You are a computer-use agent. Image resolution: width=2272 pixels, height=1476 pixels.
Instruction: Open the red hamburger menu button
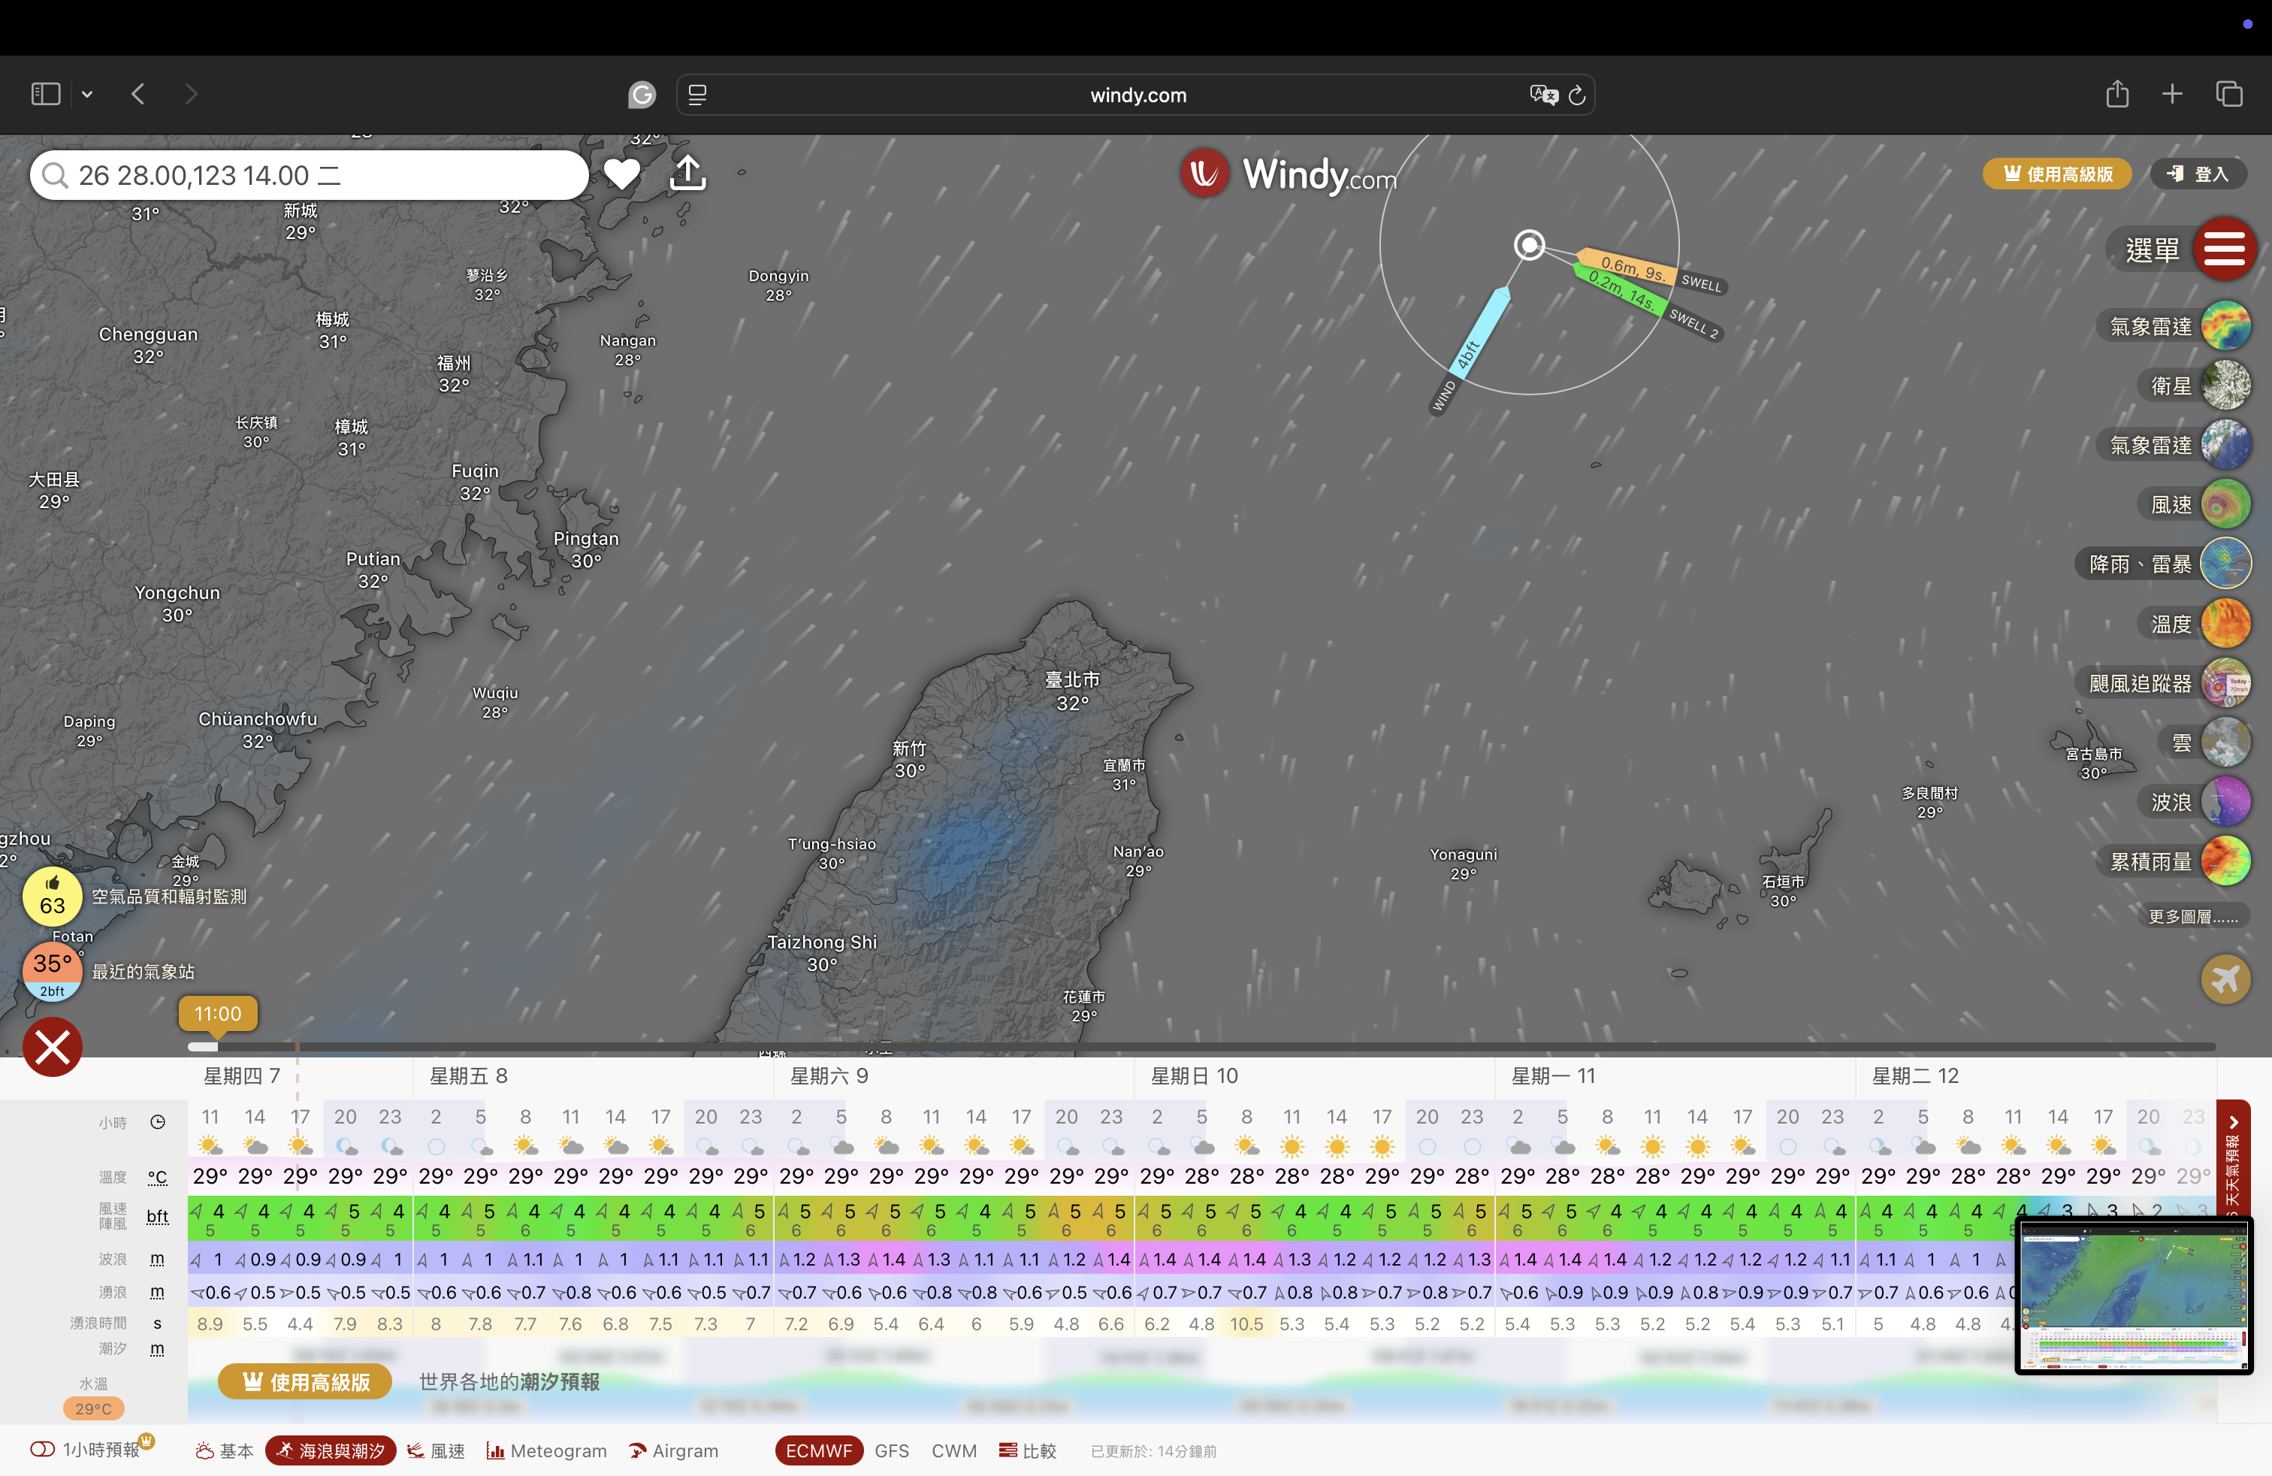click(2224, 250)
